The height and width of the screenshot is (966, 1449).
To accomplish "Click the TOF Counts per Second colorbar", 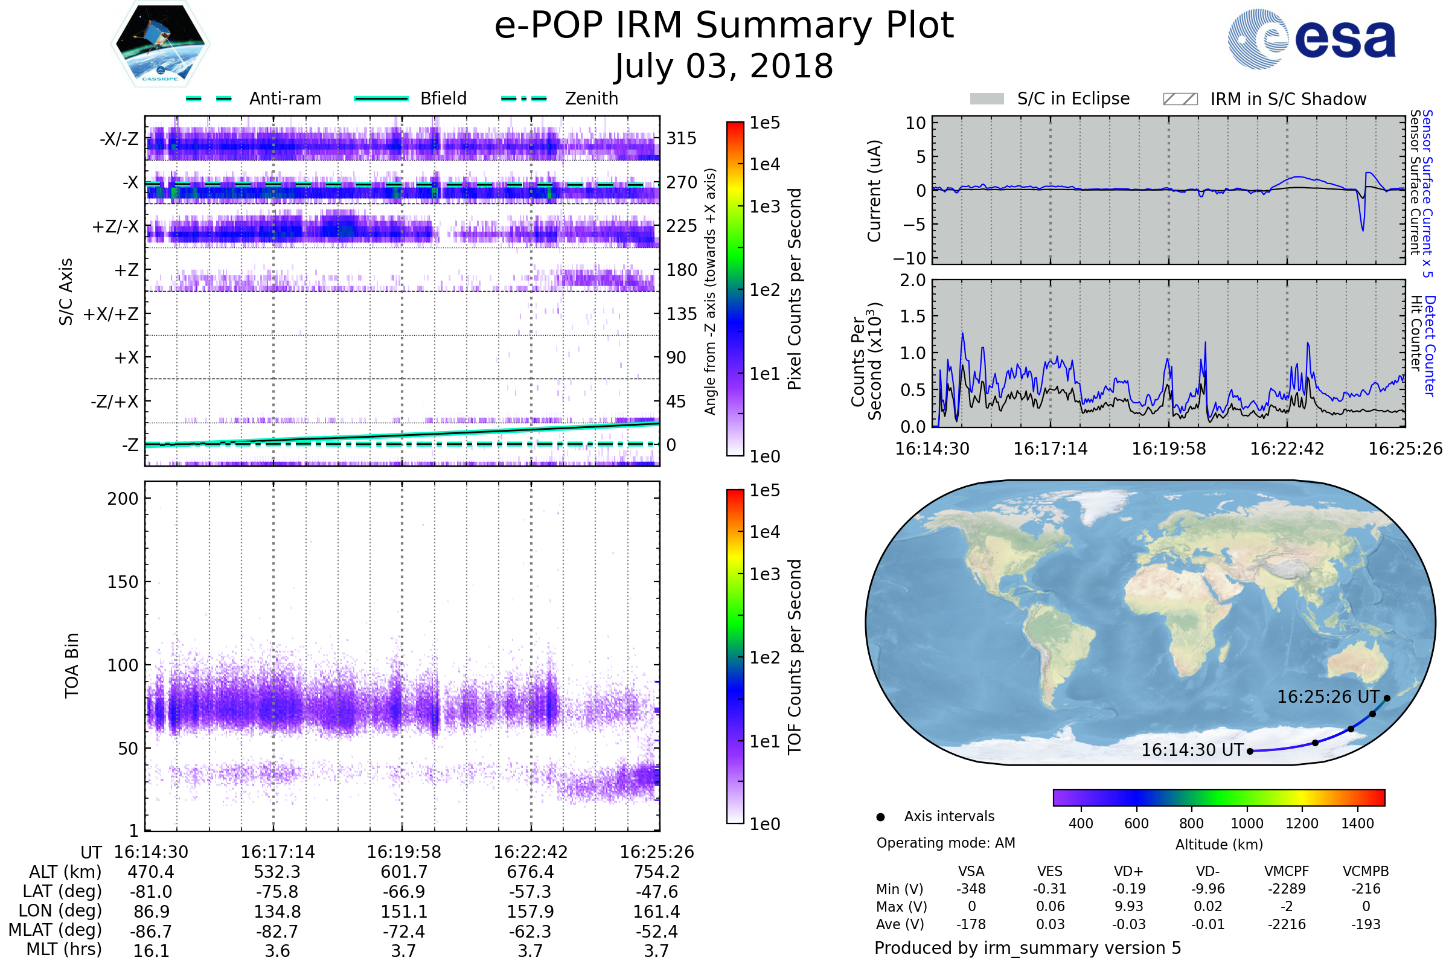I will pos(735,656).
